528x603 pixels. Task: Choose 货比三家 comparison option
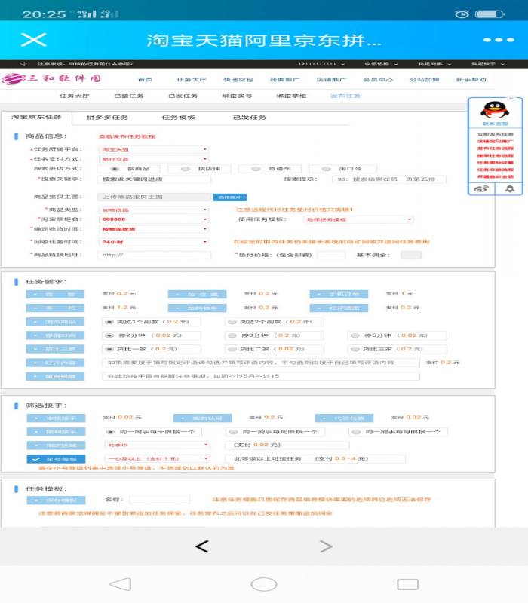click(x=354, y=349)
